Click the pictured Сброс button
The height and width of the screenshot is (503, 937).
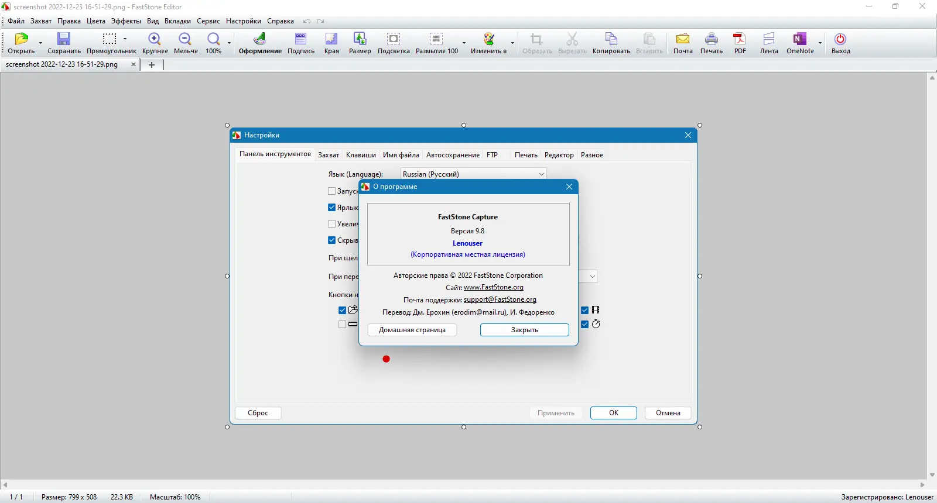[x=258, y=413]
